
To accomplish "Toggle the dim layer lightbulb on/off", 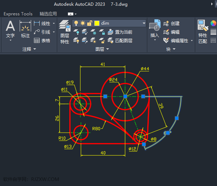I will coord(76,23).
